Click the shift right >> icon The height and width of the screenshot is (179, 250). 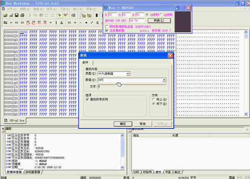(x=22, y=22)
